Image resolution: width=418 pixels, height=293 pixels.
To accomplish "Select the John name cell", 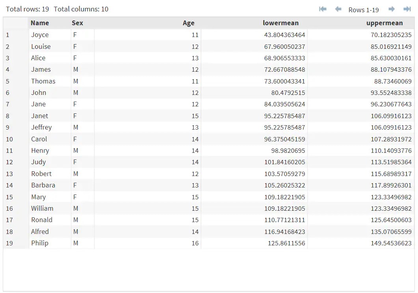I will [x=50, y=93].
